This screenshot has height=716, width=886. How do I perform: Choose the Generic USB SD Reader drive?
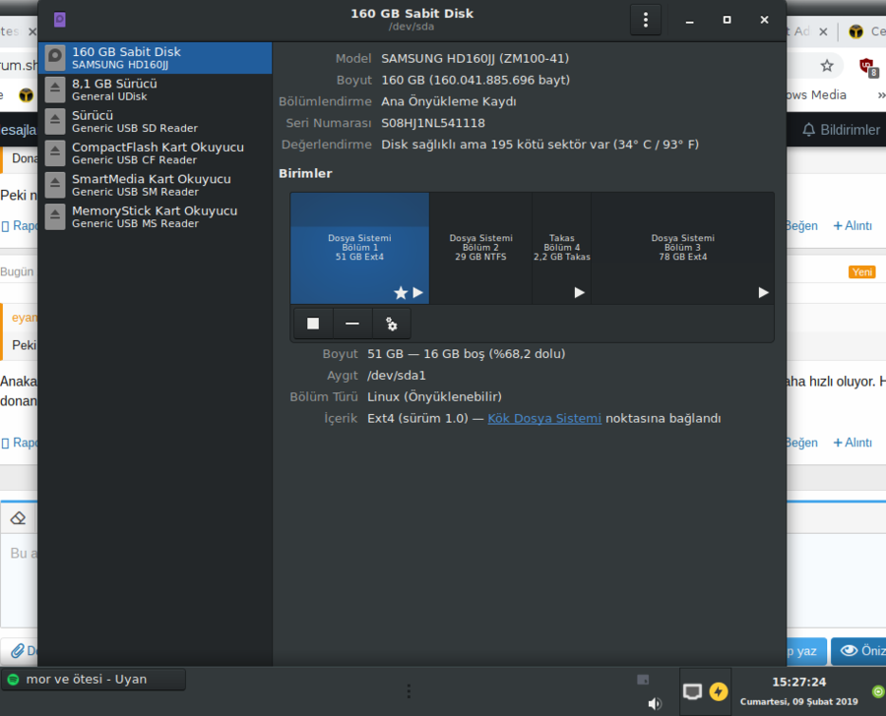coord(155,121)
